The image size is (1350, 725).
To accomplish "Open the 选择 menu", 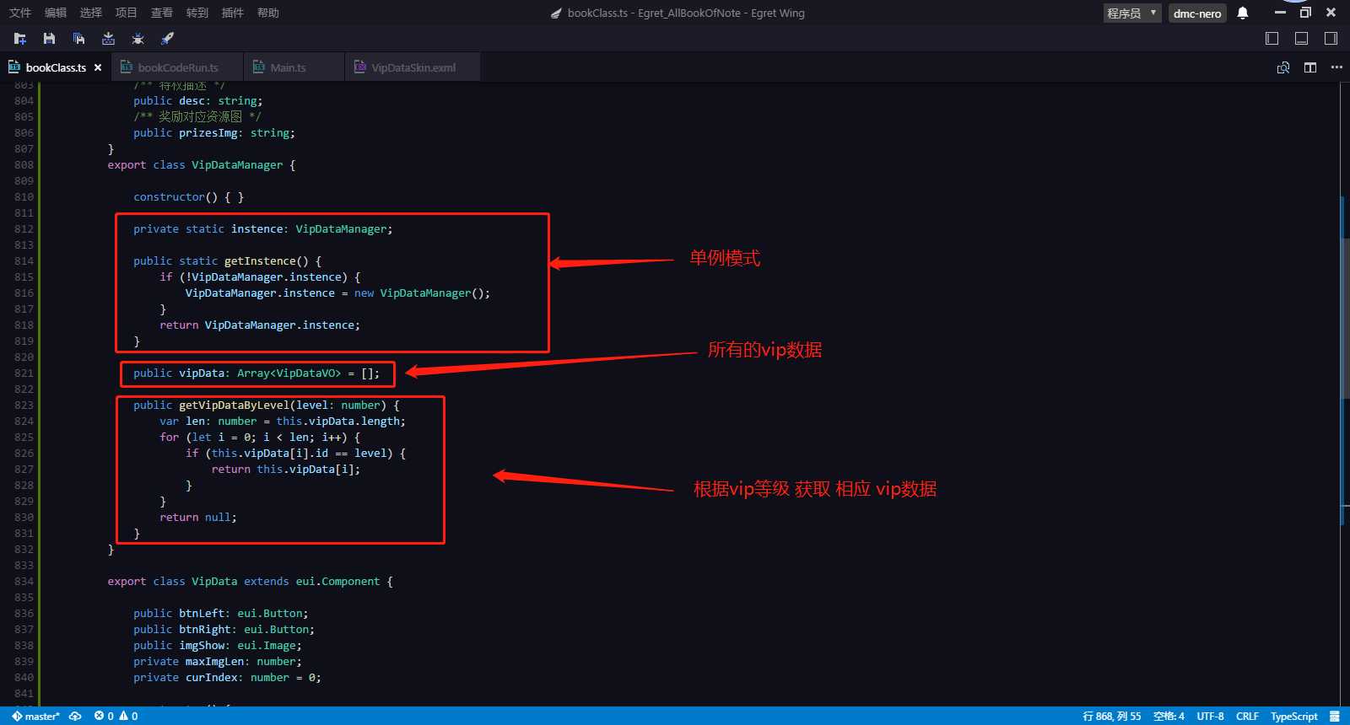I will pos(91,13).
